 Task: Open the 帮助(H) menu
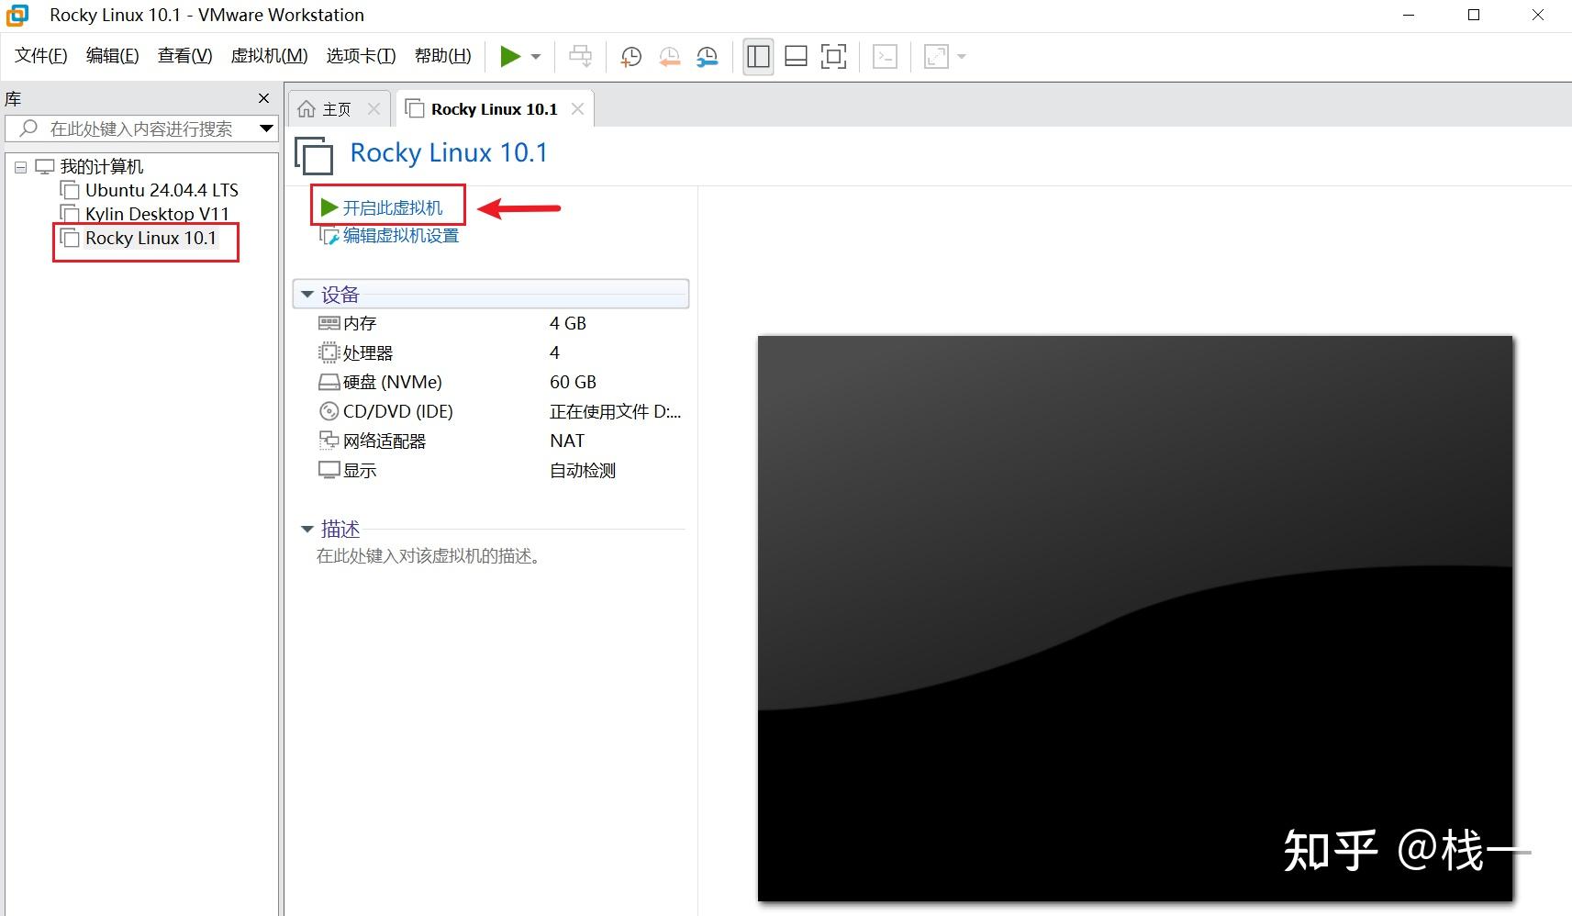point(442,56)
